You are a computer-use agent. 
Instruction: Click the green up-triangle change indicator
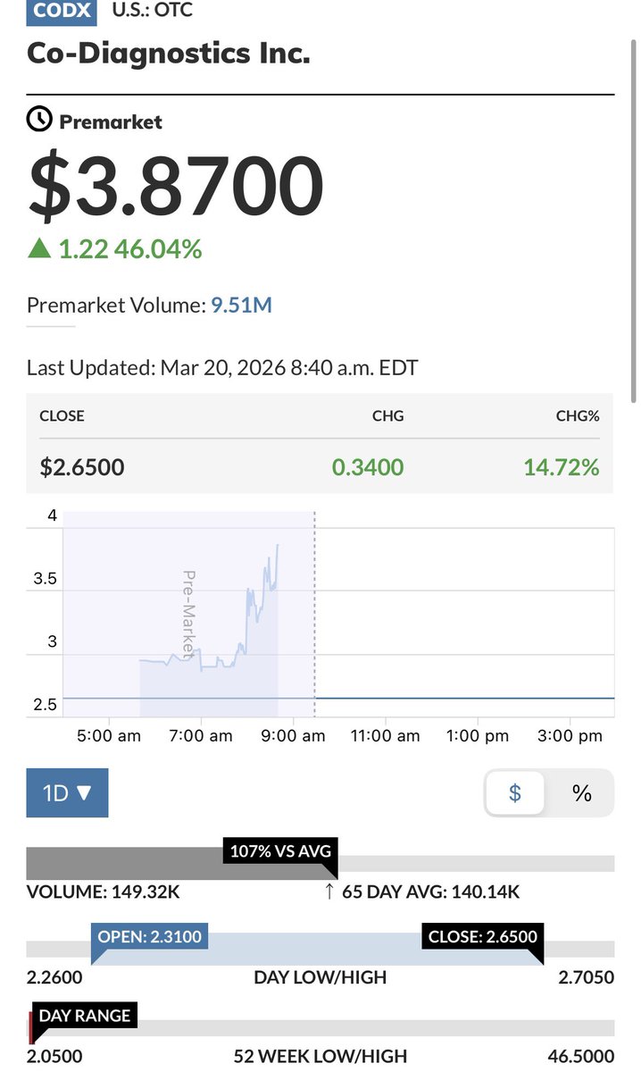coord(38,249)
